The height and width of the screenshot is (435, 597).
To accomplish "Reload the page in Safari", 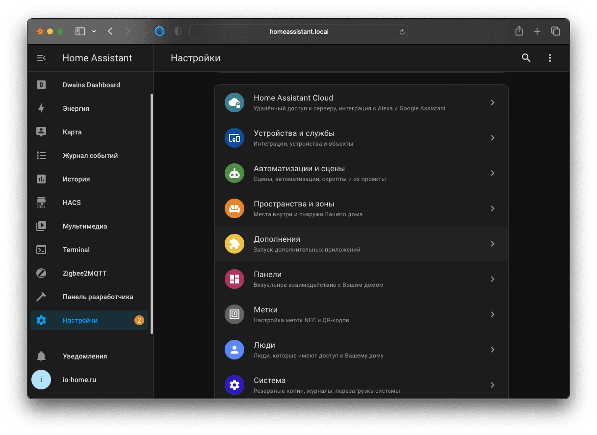I will coord(402,31).
